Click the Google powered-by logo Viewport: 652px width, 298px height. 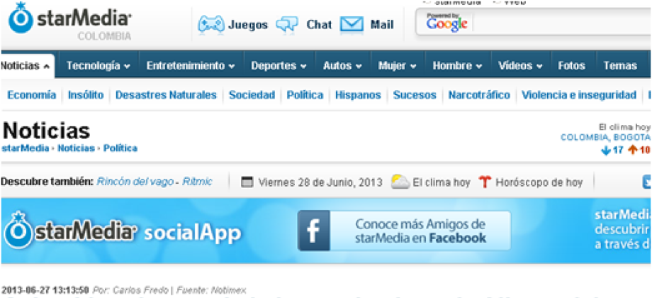point(446,23)
